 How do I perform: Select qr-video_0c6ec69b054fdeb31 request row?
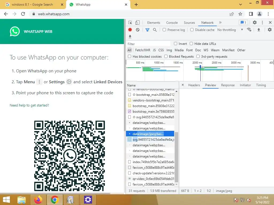click(x=150, y=179)
